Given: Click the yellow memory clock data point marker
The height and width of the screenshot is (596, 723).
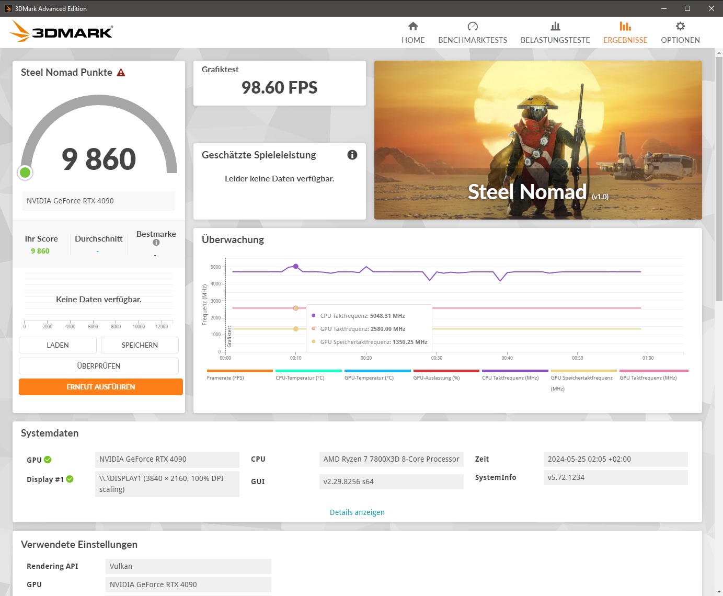Looking at the screenshot, I should [296, 329].
